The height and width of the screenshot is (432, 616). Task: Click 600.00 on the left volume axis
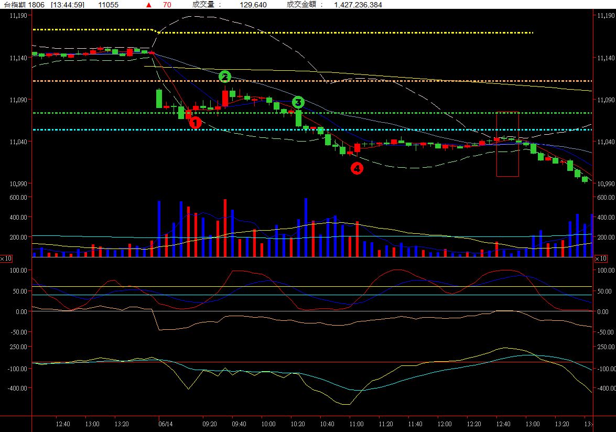click(x=18, y=198)
